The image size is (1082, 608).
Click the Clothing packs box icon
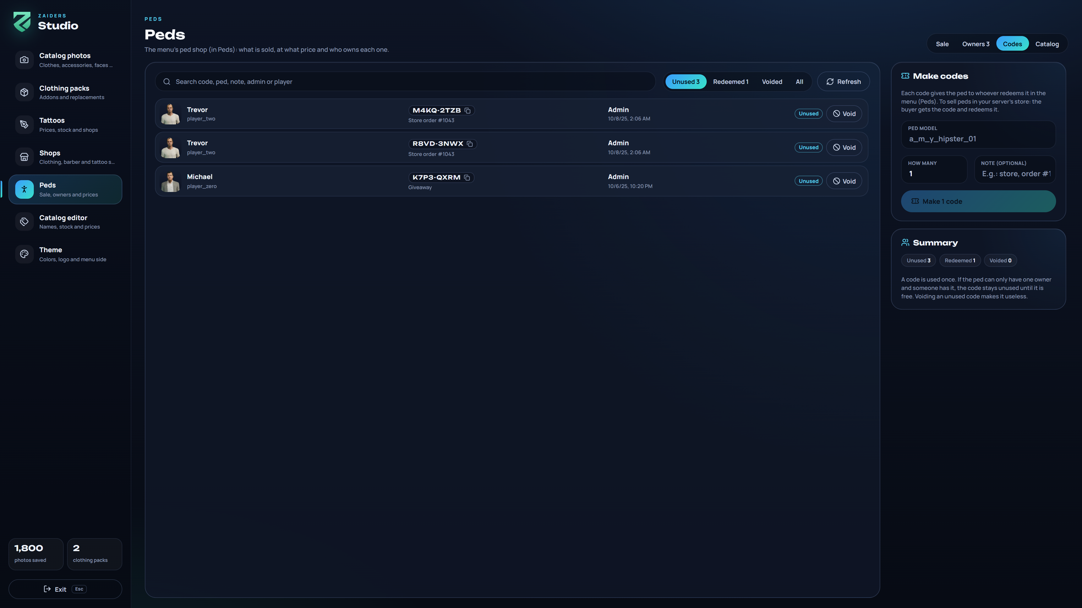point(24,92)
